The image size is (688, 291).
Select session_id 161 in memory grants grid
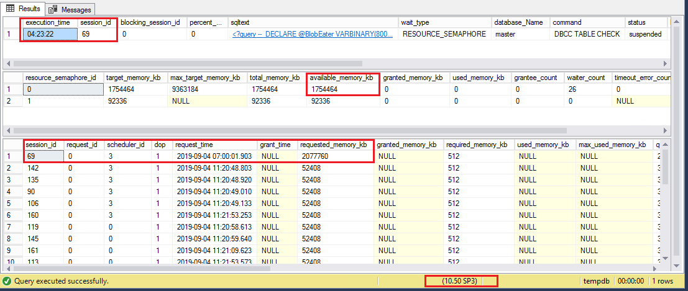[44, 251]
